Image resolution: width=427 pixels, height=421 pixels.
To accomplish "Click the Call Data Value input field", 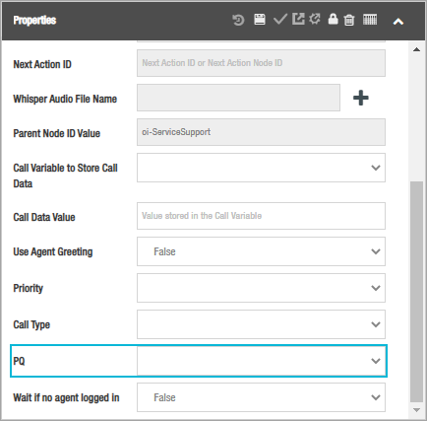I will (x=261, y=216).
